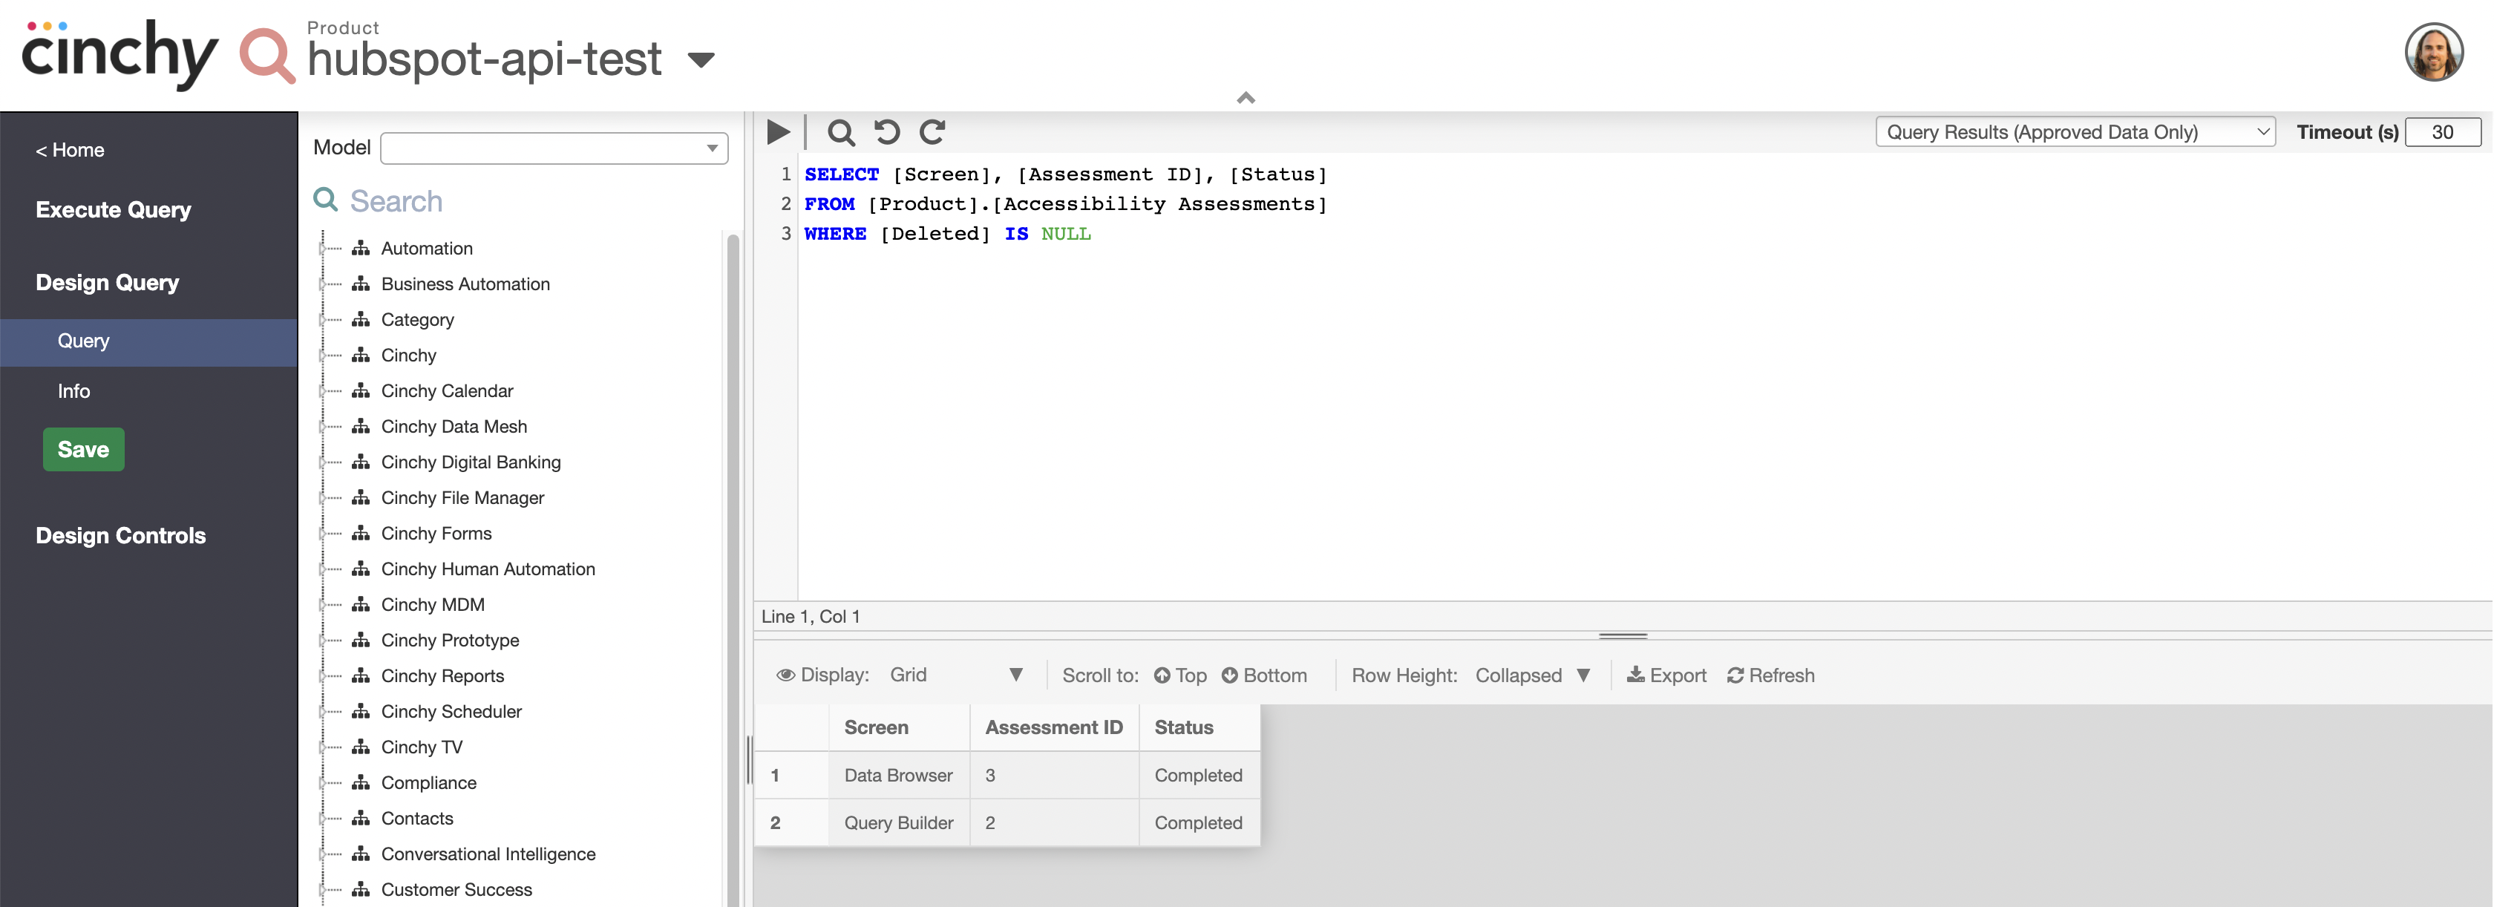Click the Undo icon
Image resolution: width=2494 pixels, height=907 pixels.
(x=889, y=129)
